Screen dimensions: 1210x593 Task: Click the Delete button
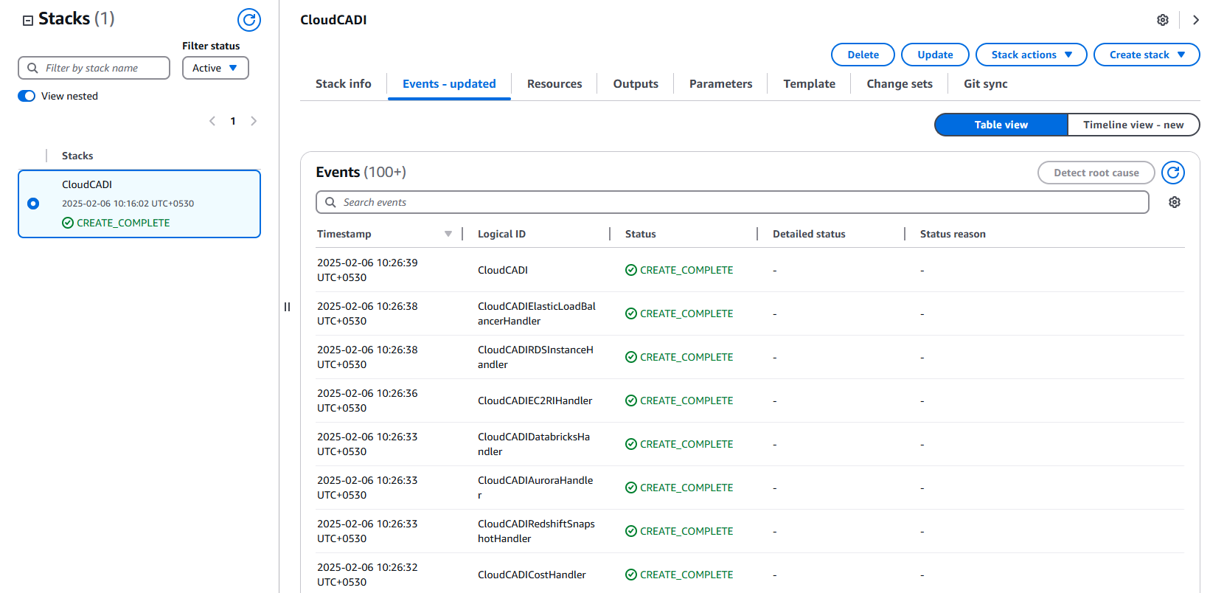(x=863, y=55)
